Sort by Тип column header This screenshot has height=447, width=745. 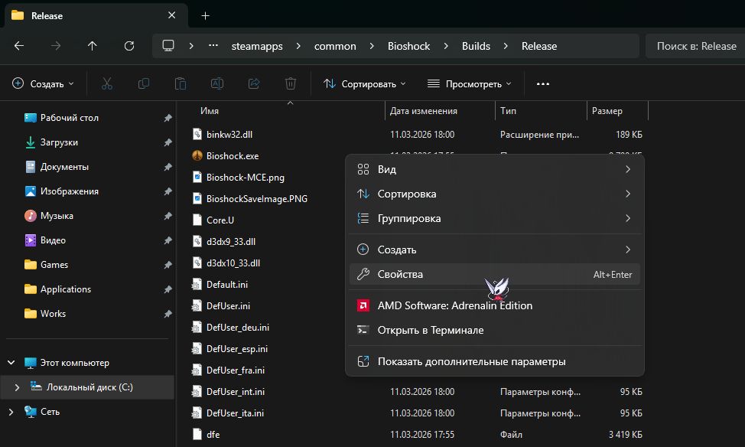[508, 111]
